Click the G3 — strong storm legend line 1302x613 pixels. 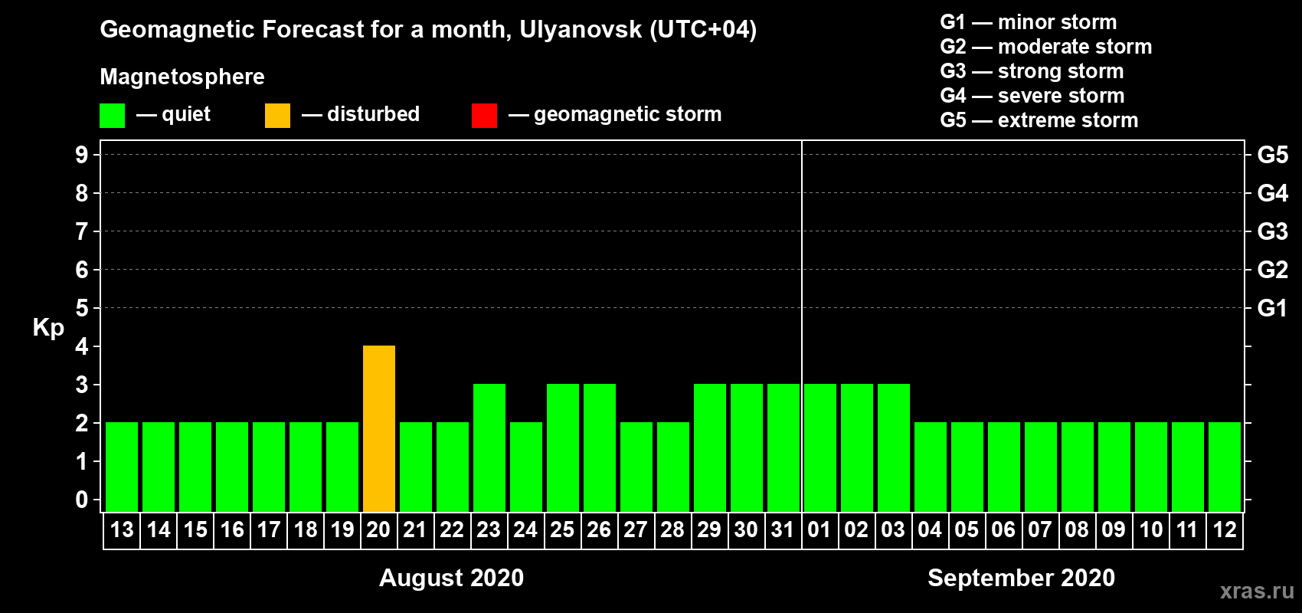[1032, 71]
